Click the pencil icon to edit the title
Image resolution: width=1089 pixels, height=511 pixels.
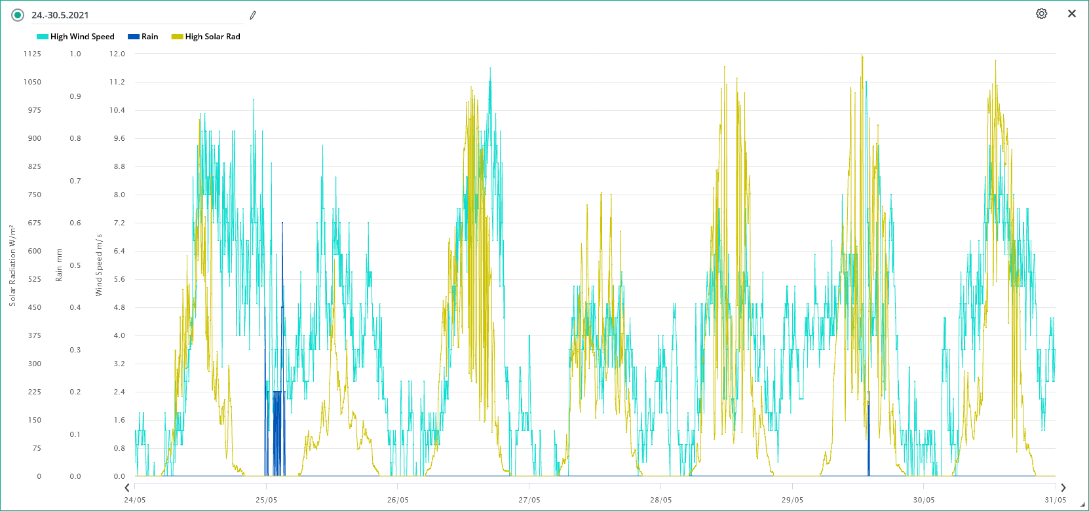tap(253, 15)
